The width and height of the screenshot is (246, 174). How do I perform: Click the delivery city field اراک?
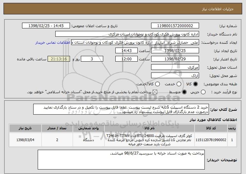175,76
